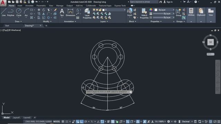Select the Circle tool
This screenshot has height=124, width=221.
point(19,12)
